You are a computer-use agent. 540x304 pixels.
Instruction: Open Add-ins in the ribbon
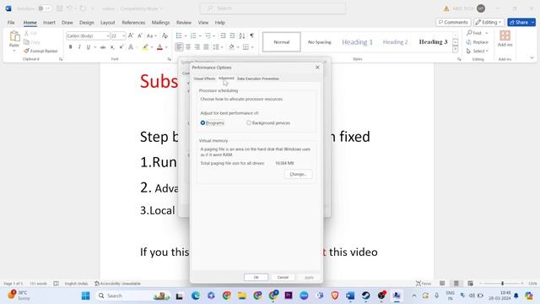(x=505, y=39)
